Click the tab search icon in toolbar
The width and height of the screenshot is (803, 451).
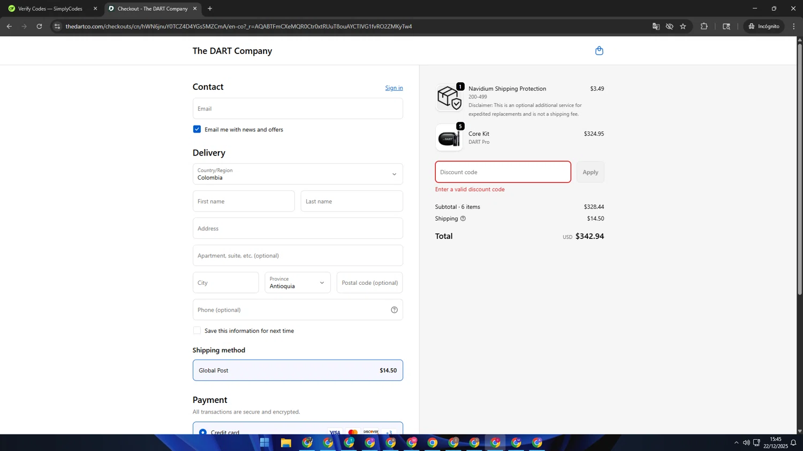(x=726, y=26)
